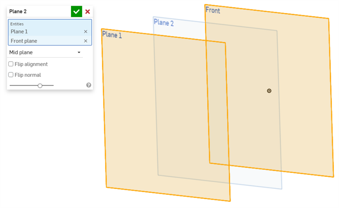Click the dropdown arrow beside Mid plane
Image resolution: width=339 pixels, height=208 pixels.
79,53
